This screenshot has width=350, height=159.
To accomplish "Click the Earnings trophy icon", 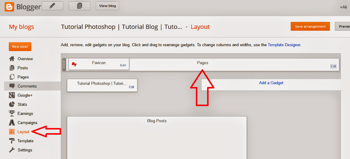I will pos(12,113).
